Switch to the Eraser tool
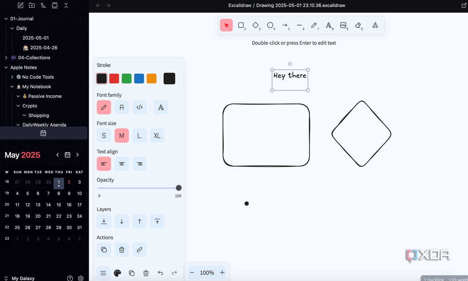The width and height of the screenshot is (468, 281). (358, 25)
